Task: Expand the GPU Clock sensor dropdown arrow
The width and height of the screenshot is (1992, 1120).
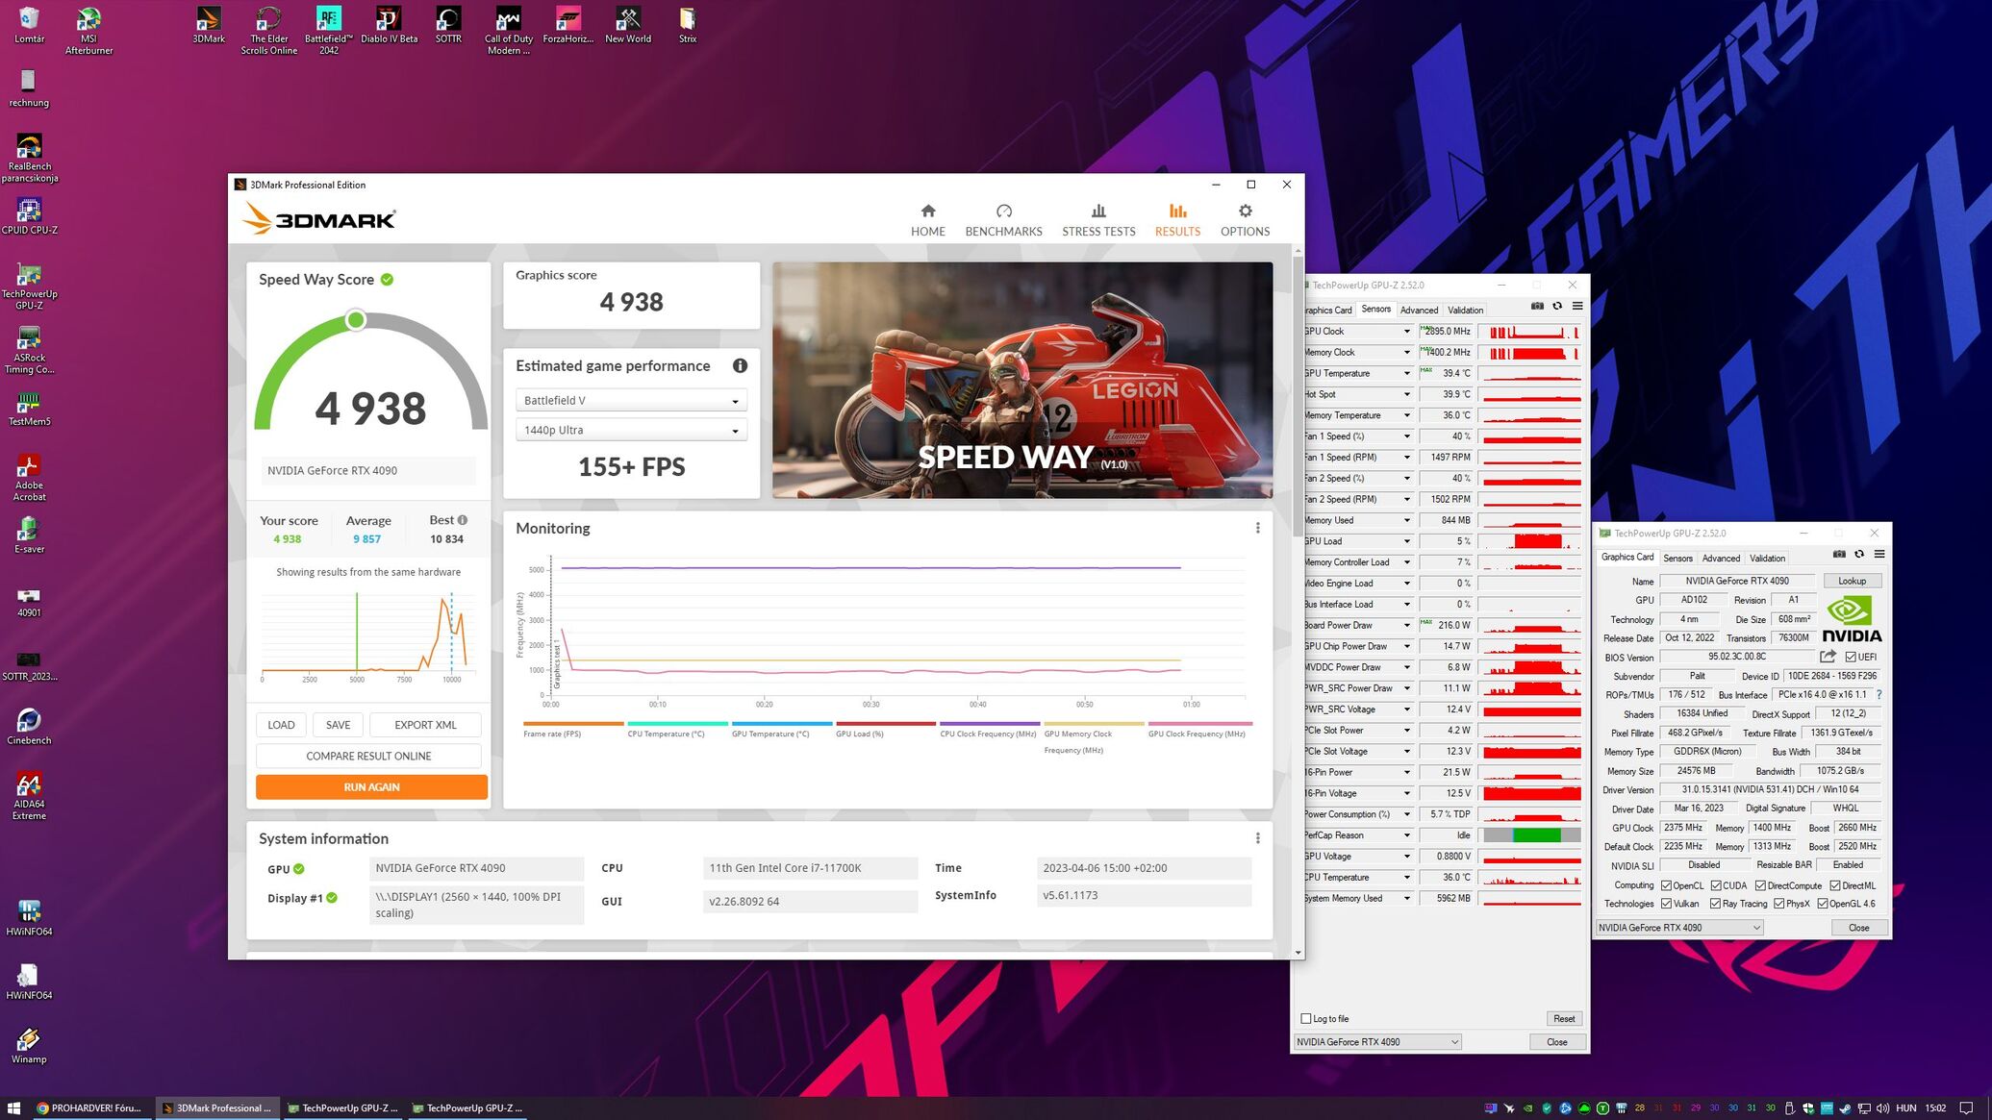Action: (x=1406, y=332)
